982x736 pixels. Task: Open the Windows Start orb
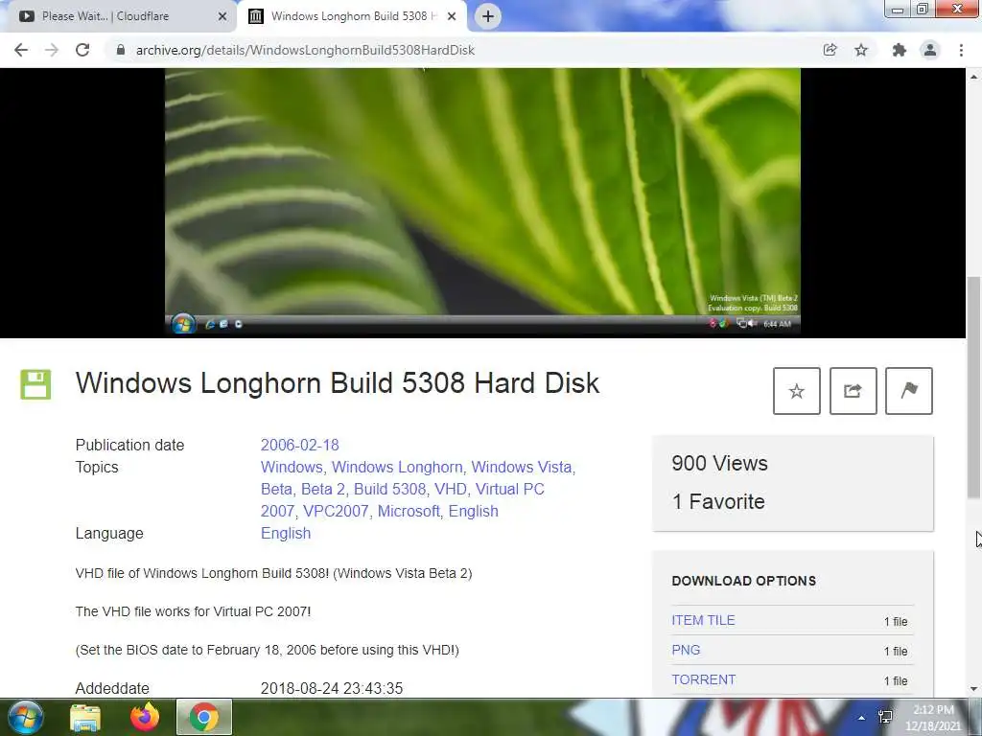click(26, 717)
